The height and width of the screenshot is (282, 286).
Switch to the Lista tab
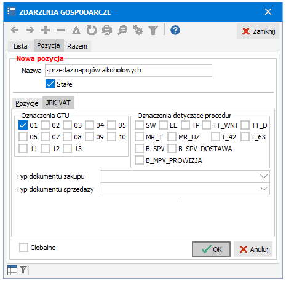click(20, 46)
